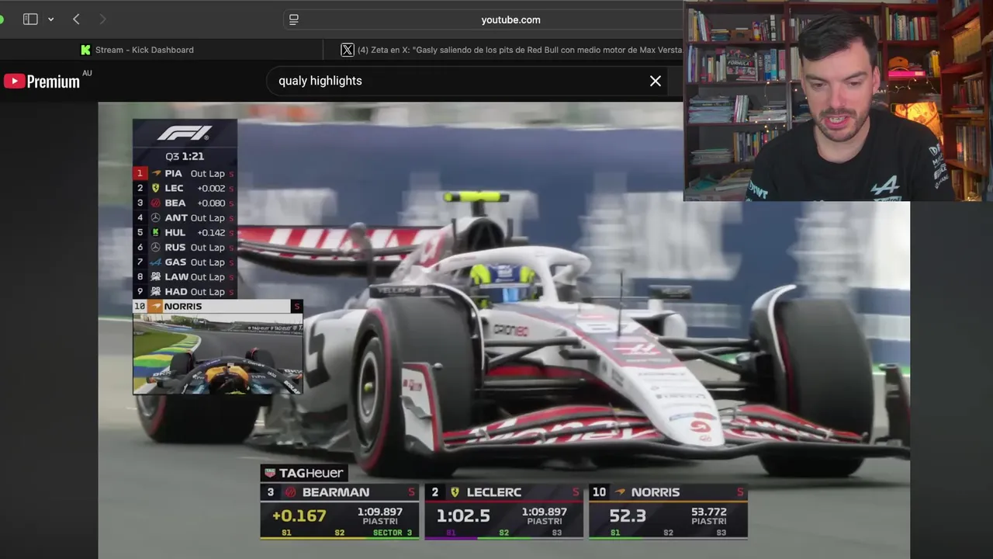The image size is (993, 559).
Task: Click the TAG Heuer sponsor label
Action: click(303, 473)
